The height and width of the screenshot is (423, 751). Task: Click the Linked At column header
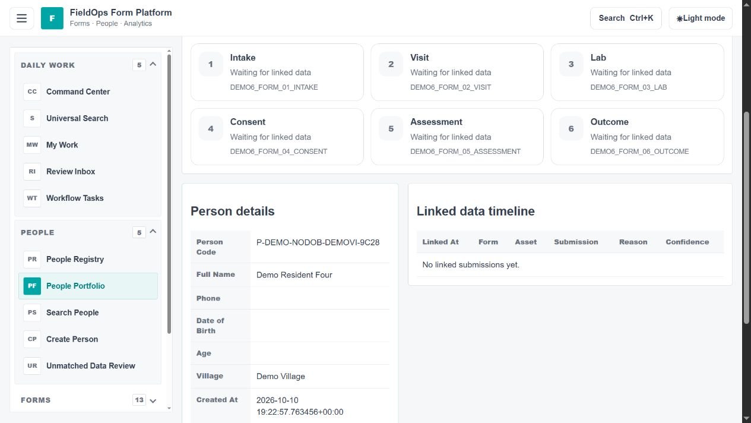441,242
